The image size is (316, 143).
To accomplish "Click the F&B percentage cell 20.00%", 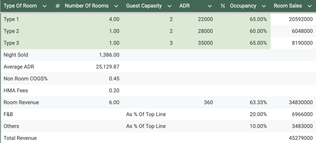I will click(258, 114).
